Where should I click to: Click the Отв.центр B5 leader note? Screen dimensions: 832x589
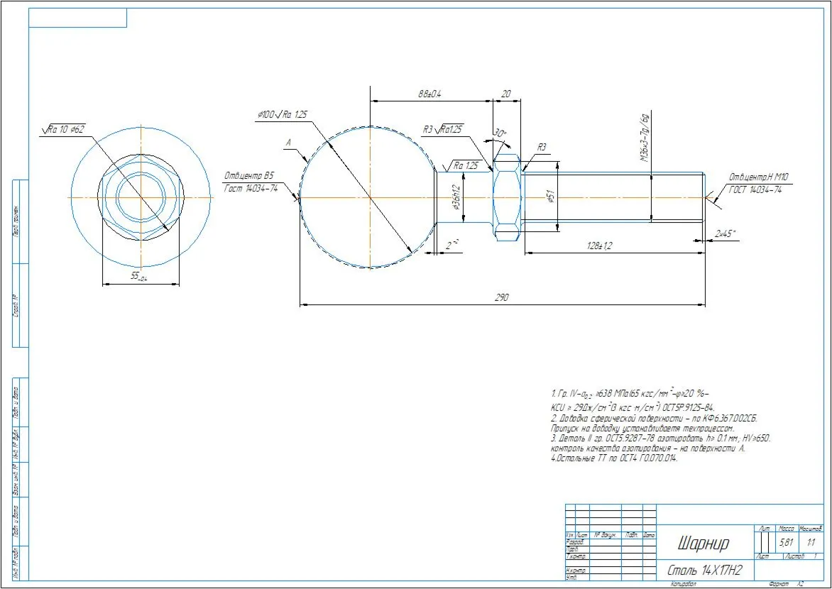click(251, 182)
